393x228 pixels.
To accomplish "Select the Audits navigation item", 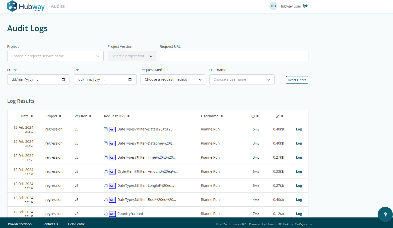I will pos(57,6).
